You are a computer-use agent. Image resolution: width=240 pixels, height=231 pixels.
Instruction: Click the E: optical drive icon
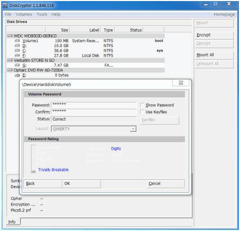point(17,75)
